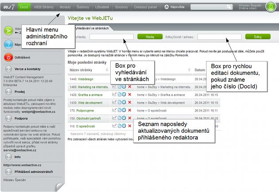Open the Grafika a animace page link
Image resolution: width=279 pixels, height=192 pixels.
pos(90,95)
